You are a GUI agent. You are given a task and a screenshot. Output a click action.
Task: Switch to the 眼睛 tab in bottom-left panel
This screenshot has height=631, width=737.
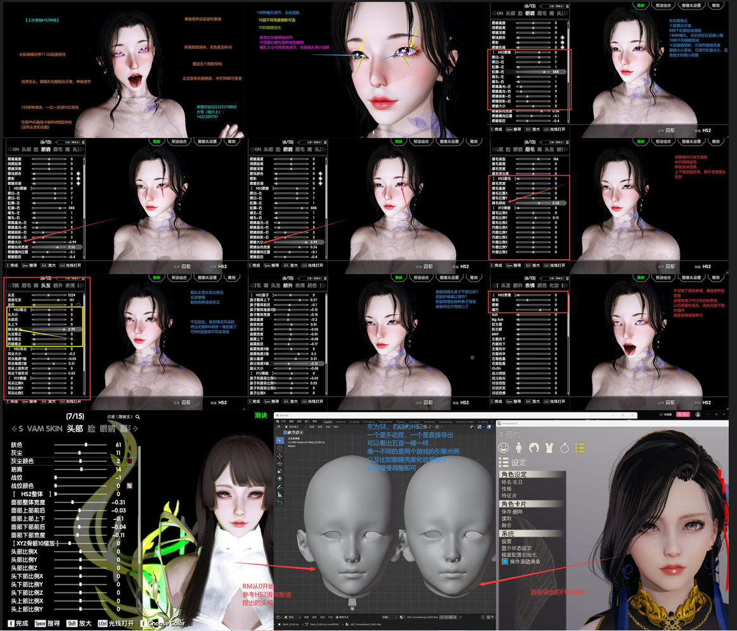[108, 429]
